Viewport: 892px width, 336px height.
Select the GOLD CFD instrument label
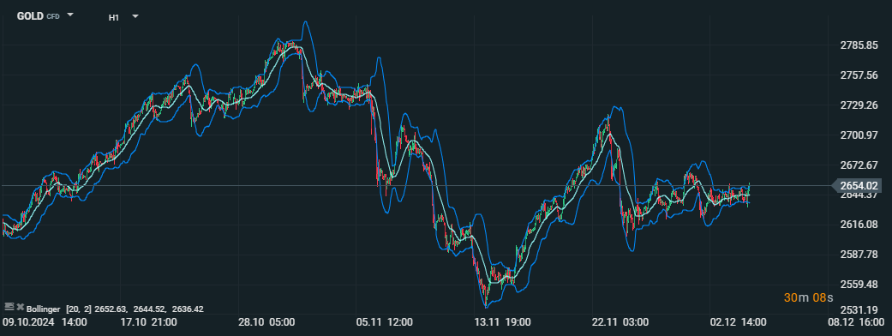point(38,16)
